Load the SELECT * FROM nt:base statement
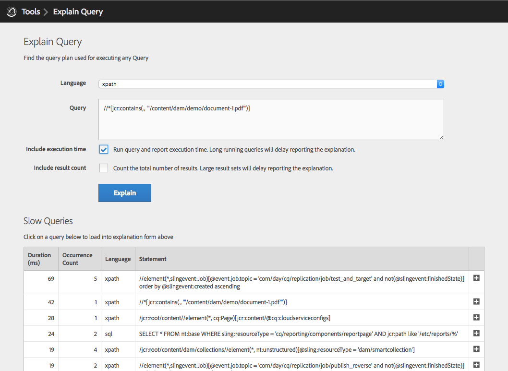508x371 pixels. [298, 334]
